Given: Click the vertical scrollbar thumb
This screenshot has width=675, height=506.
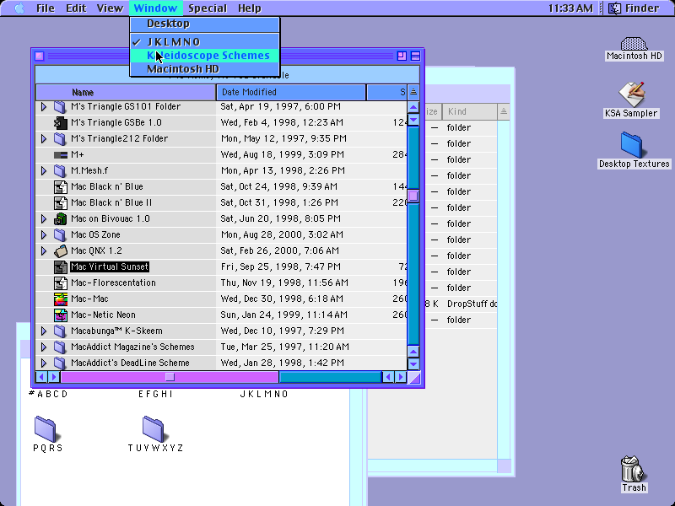Looking at the screenshot, I should 413,196.
